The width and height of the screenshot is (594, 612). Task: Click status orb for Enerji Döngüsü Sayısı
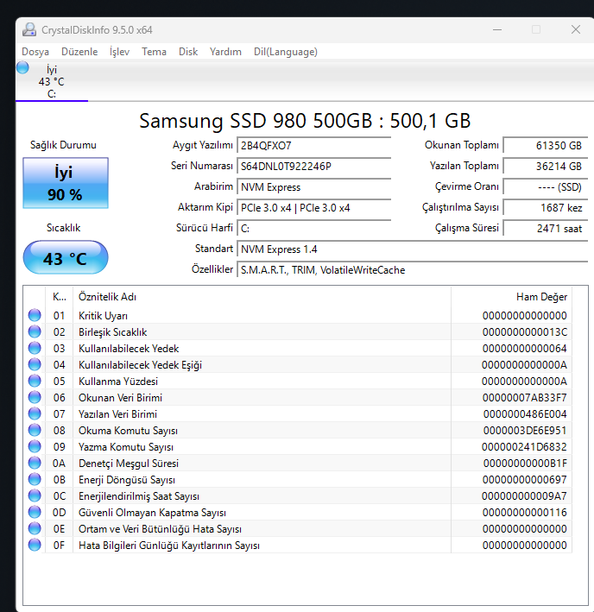(35, 479)
